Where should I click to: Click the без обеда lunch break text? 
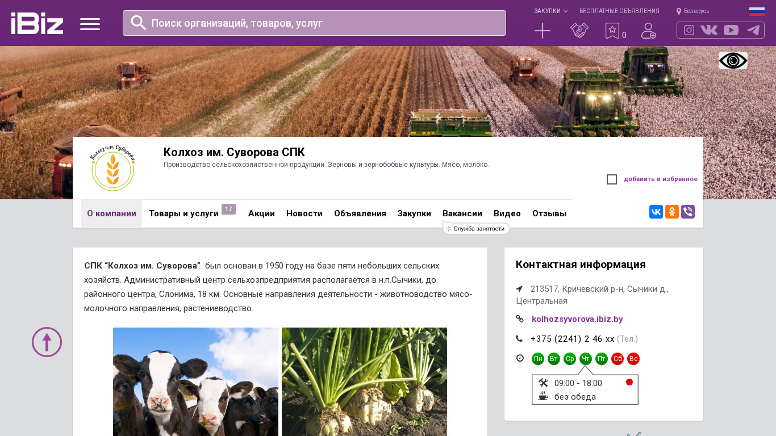point(575,397)
